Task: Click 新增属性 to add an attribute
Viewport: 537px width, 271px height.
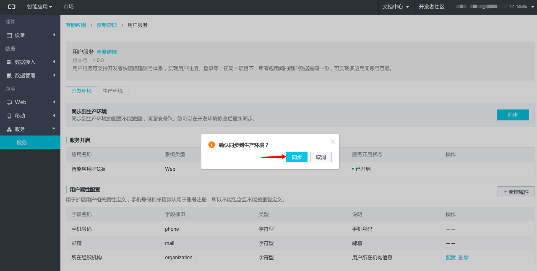Action: [516, 192]
